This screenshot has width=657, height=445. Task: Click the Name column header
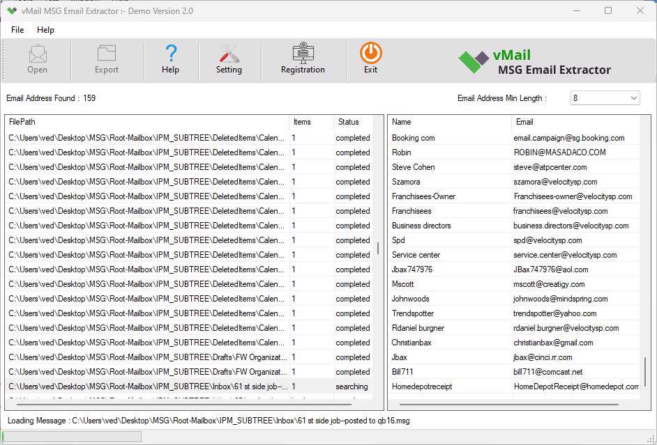tap(450, 122)
